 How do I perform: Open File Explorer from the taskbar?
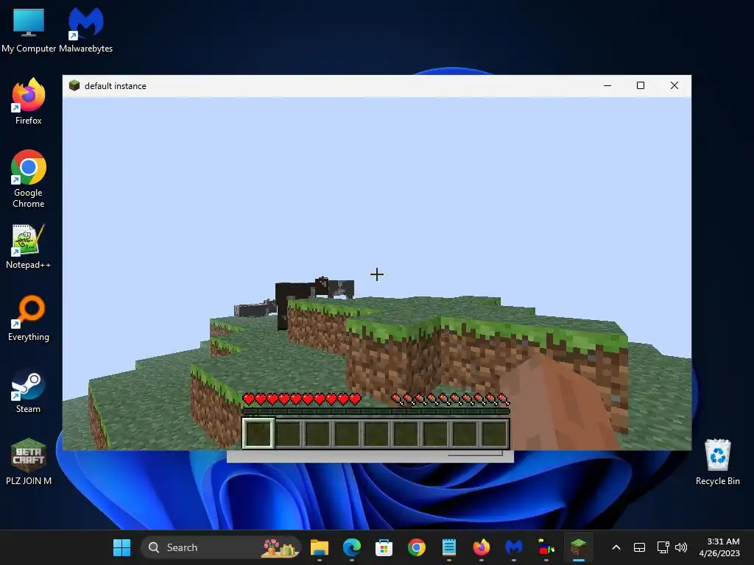(320, 547)
